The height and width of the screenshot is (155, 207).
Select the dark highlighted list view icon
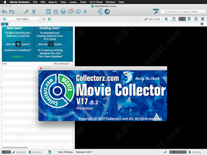point(182,19)
